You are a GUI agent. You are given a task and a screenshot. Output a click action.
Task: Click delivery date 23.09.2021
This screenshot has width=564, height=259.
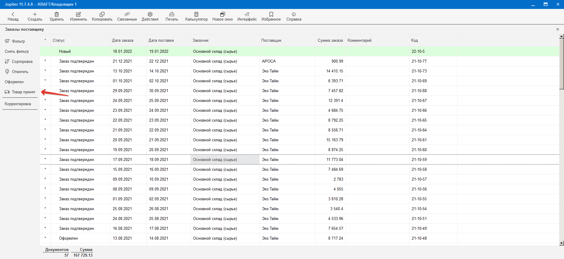click(159, 120)
